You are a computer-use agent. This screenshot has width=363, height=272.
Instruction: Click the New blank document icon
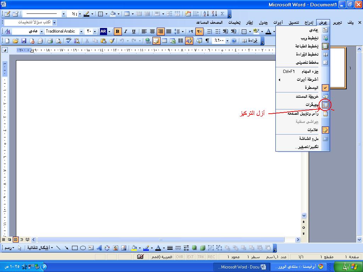(7, 41)
